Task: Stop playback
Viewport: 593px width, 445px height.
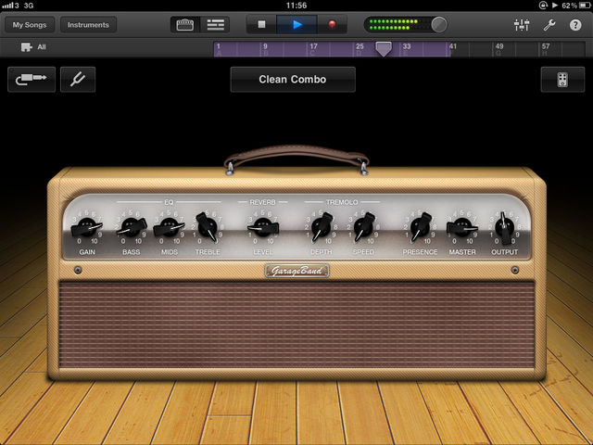Action: (x=261, y=25)
